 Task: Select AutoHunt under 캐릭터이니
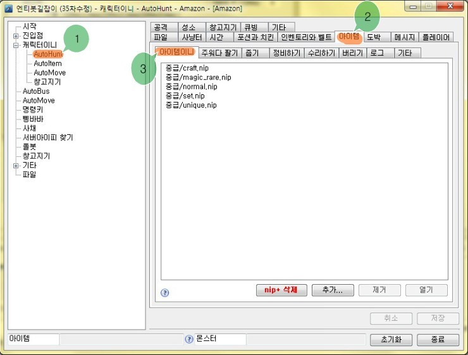point(48,54)
